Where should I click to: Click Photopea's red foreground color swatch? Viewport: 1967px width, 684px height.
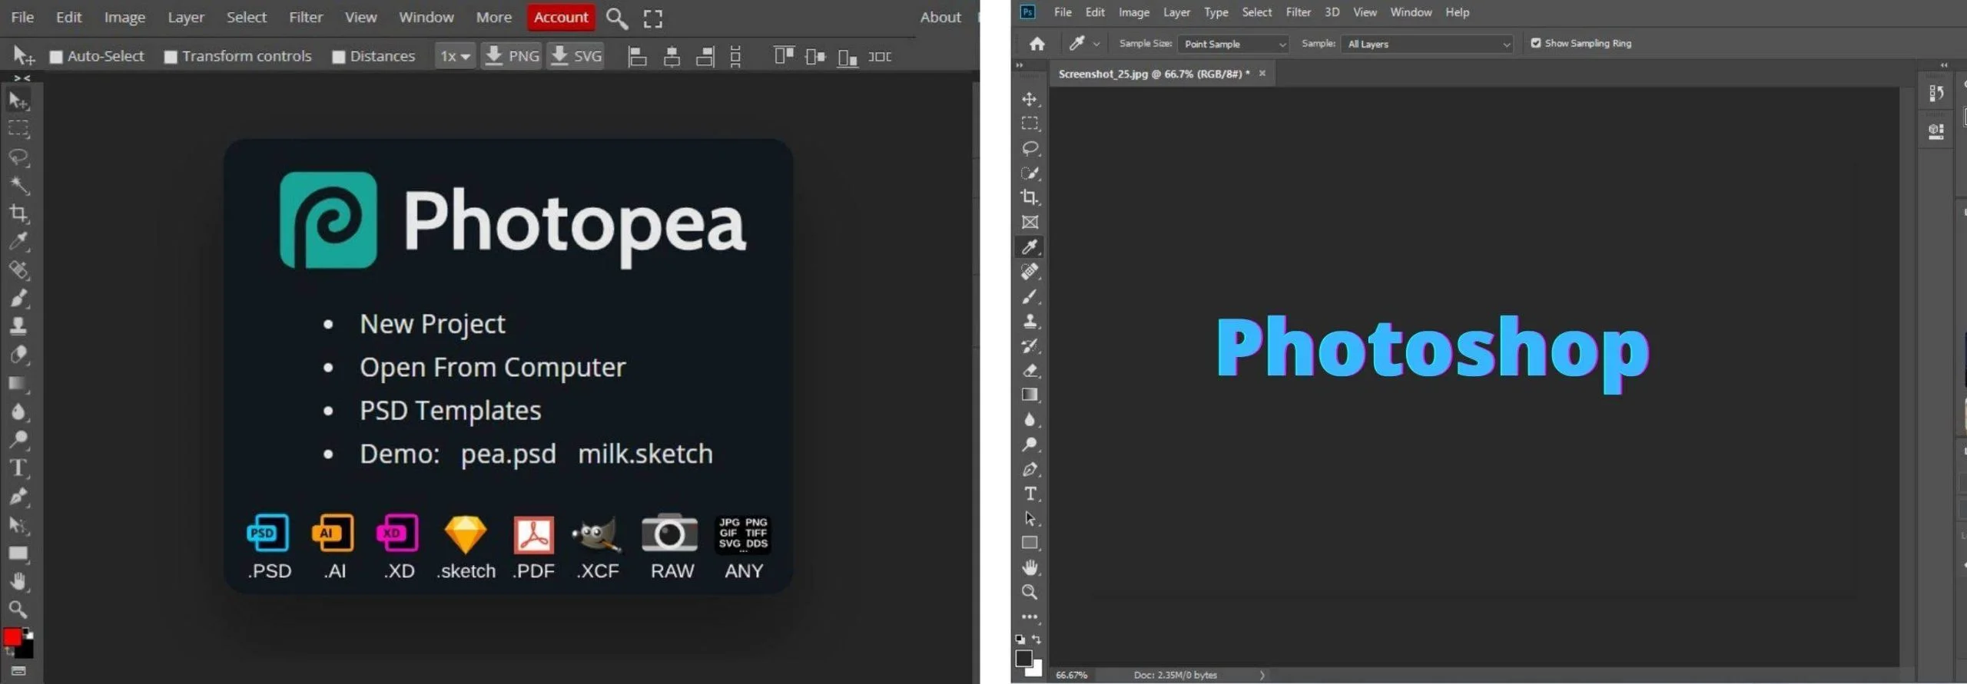(x=12, y=638)
